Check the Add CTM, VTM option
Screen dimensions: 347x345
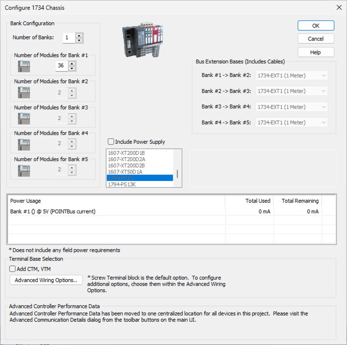tap(13, 269)
